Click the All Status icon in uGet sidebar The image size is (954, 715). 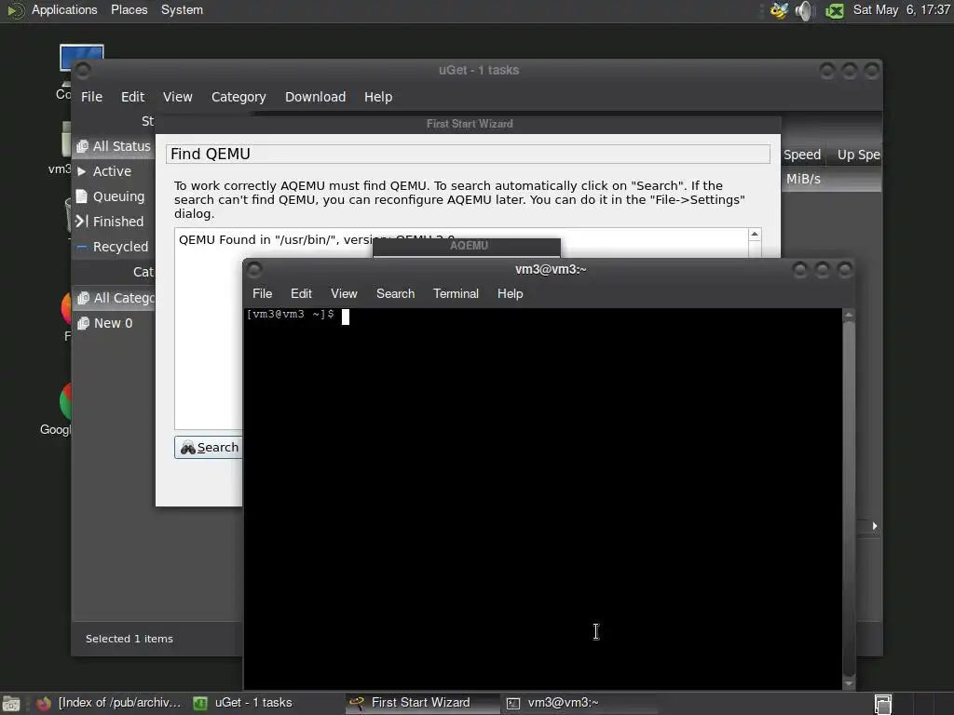pyautogui.click(x=82, y=146)
